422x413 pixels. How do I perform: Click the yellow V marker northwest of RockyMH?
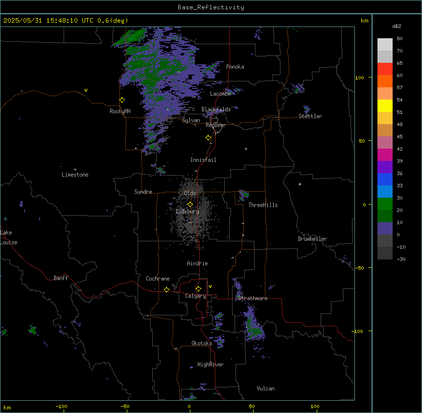click(x=86, y=90)
